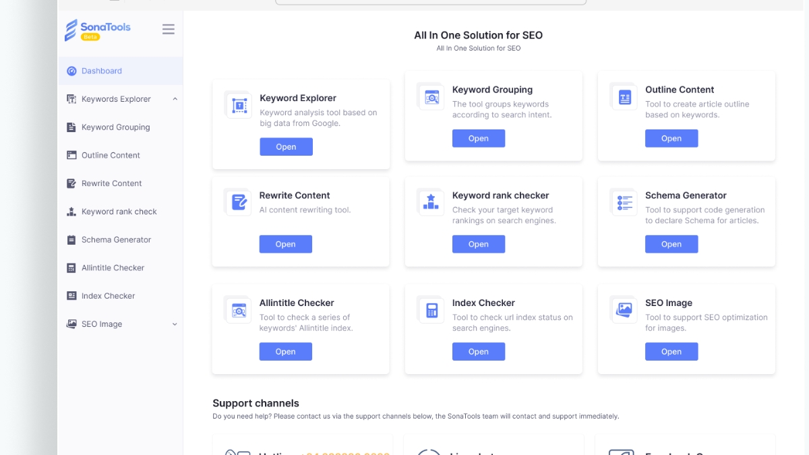Screen dimensions: 809x455
Task: Click the SEO Image card icon
Action: click(624, 310)
